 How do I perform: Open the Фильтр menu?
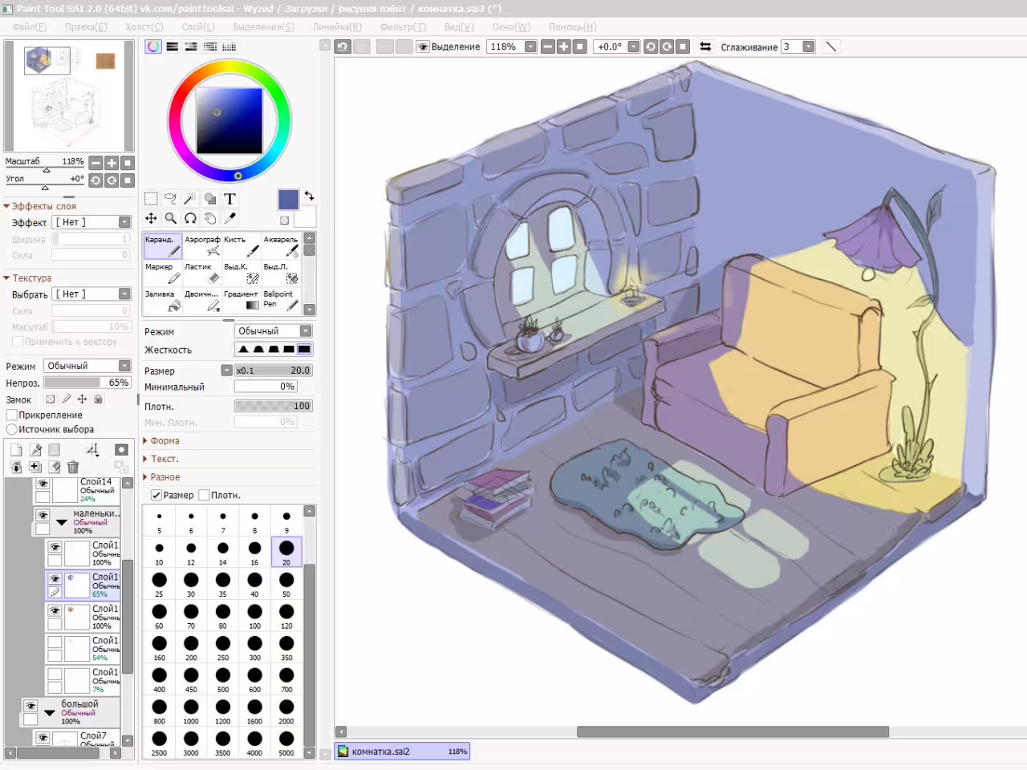403,26
